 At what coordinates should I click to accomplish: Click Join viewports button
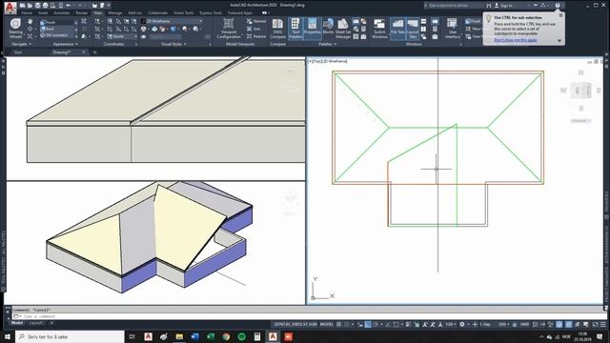pos(254,29)
